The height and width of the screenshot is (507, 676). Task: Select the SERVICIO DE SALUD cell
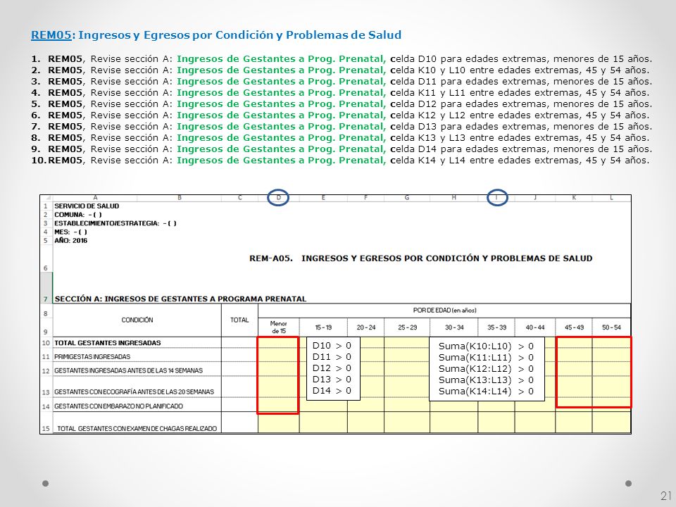(x=87, y=206)
